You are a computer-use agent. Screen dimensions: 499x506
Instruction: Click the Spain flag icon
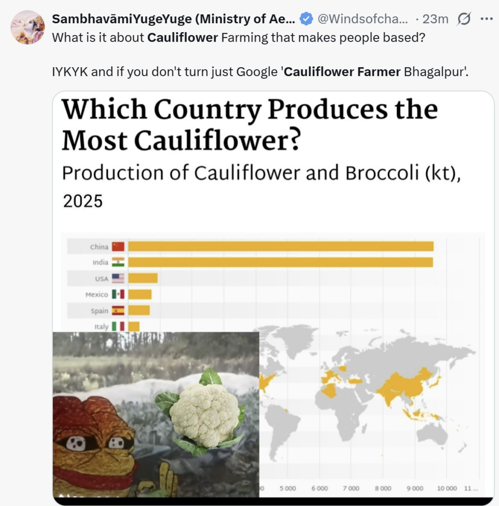pyautogui.click(x=119, y=311)
